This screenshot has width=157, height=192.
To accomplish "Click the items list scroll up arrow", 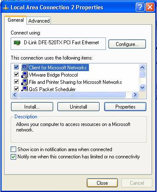I will [x=142, y=67].
